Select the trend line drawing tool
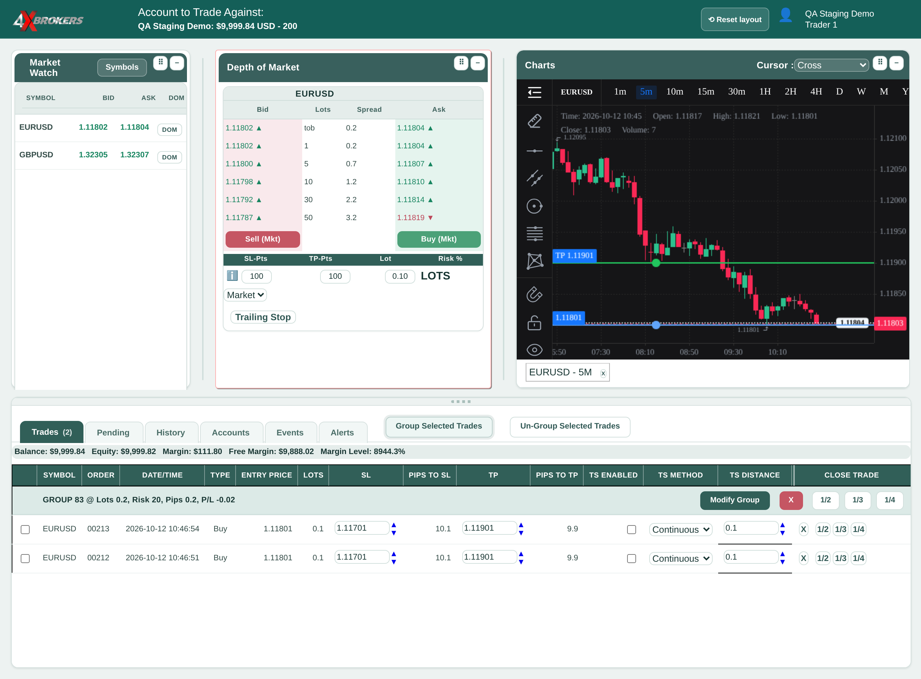 [534, 178]
